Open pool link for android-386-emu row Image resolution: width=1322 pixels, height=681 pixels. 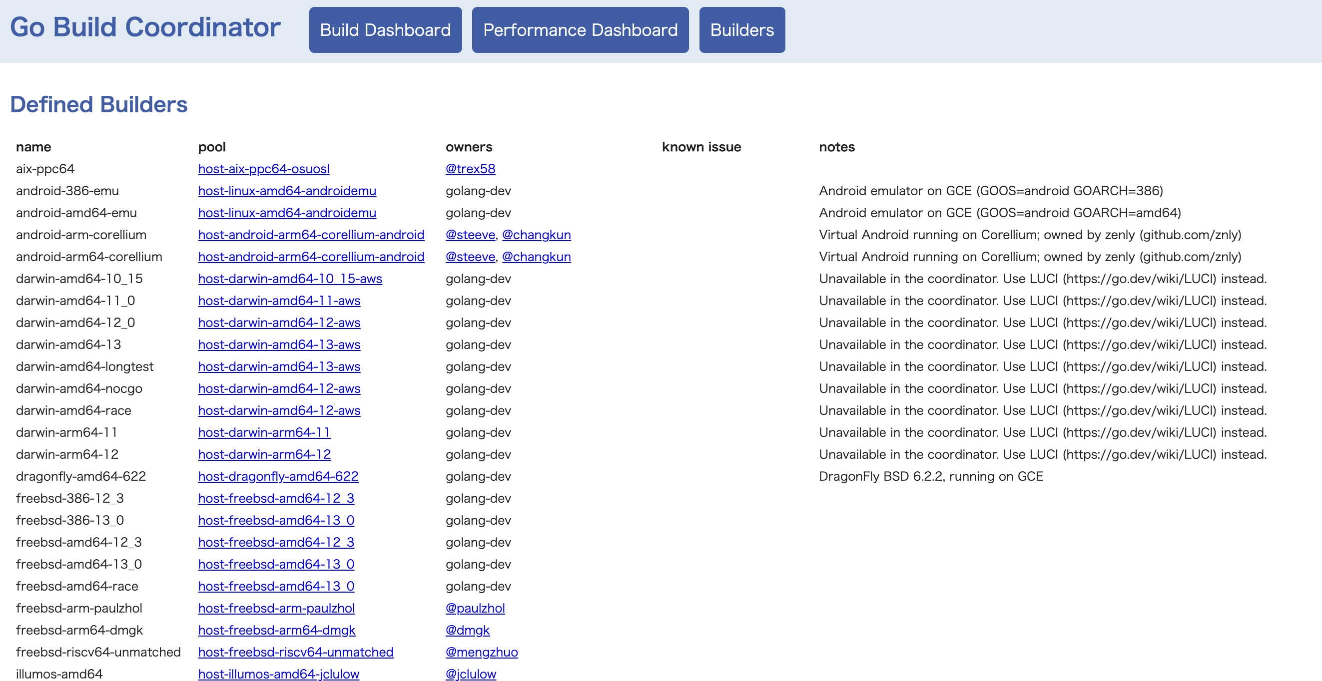click(287, 191)
